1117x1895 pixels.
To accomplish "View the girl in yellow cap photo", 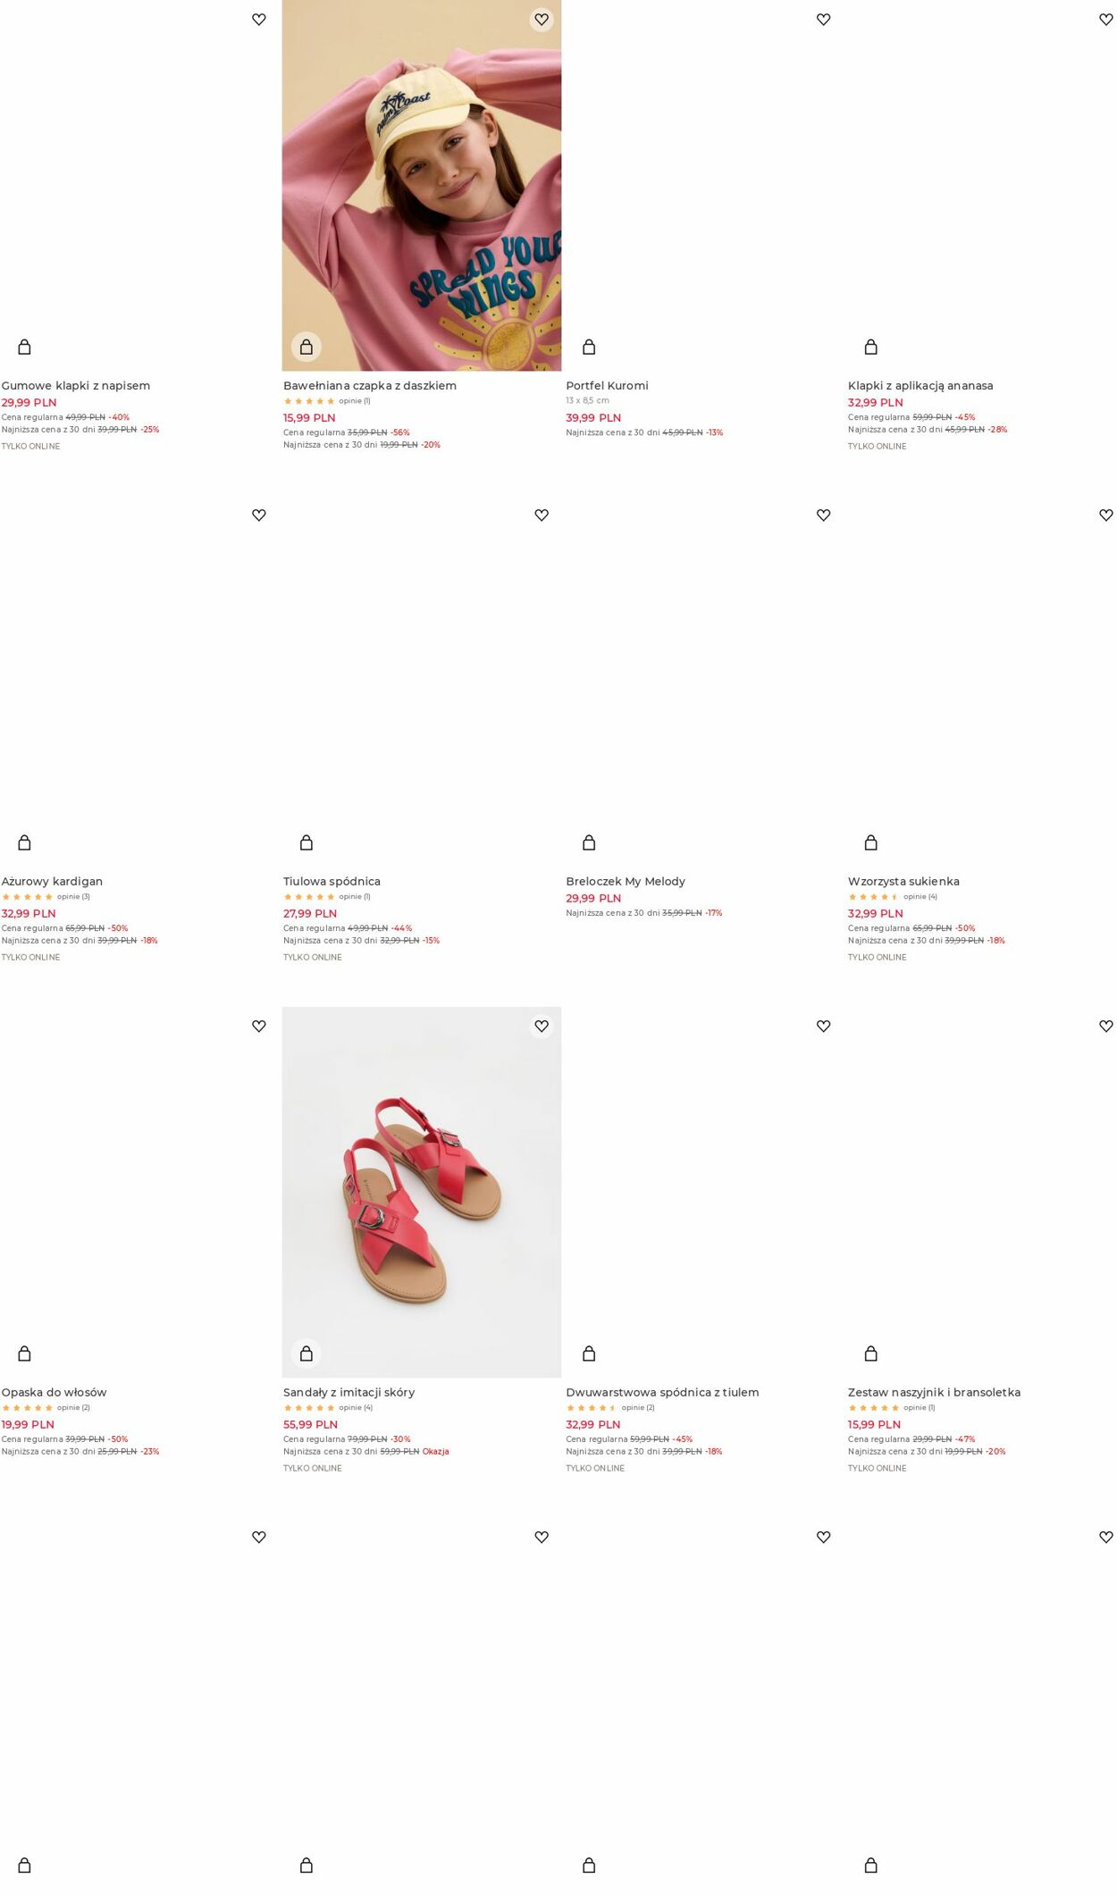I will 422,185.
